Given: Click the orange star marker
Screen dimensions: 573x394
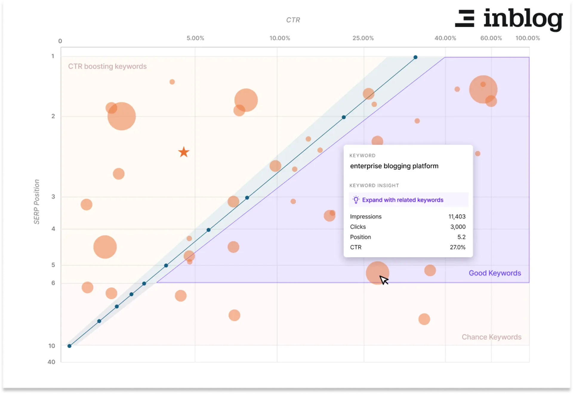Looking at the screenshot, I should click(184, 152).
